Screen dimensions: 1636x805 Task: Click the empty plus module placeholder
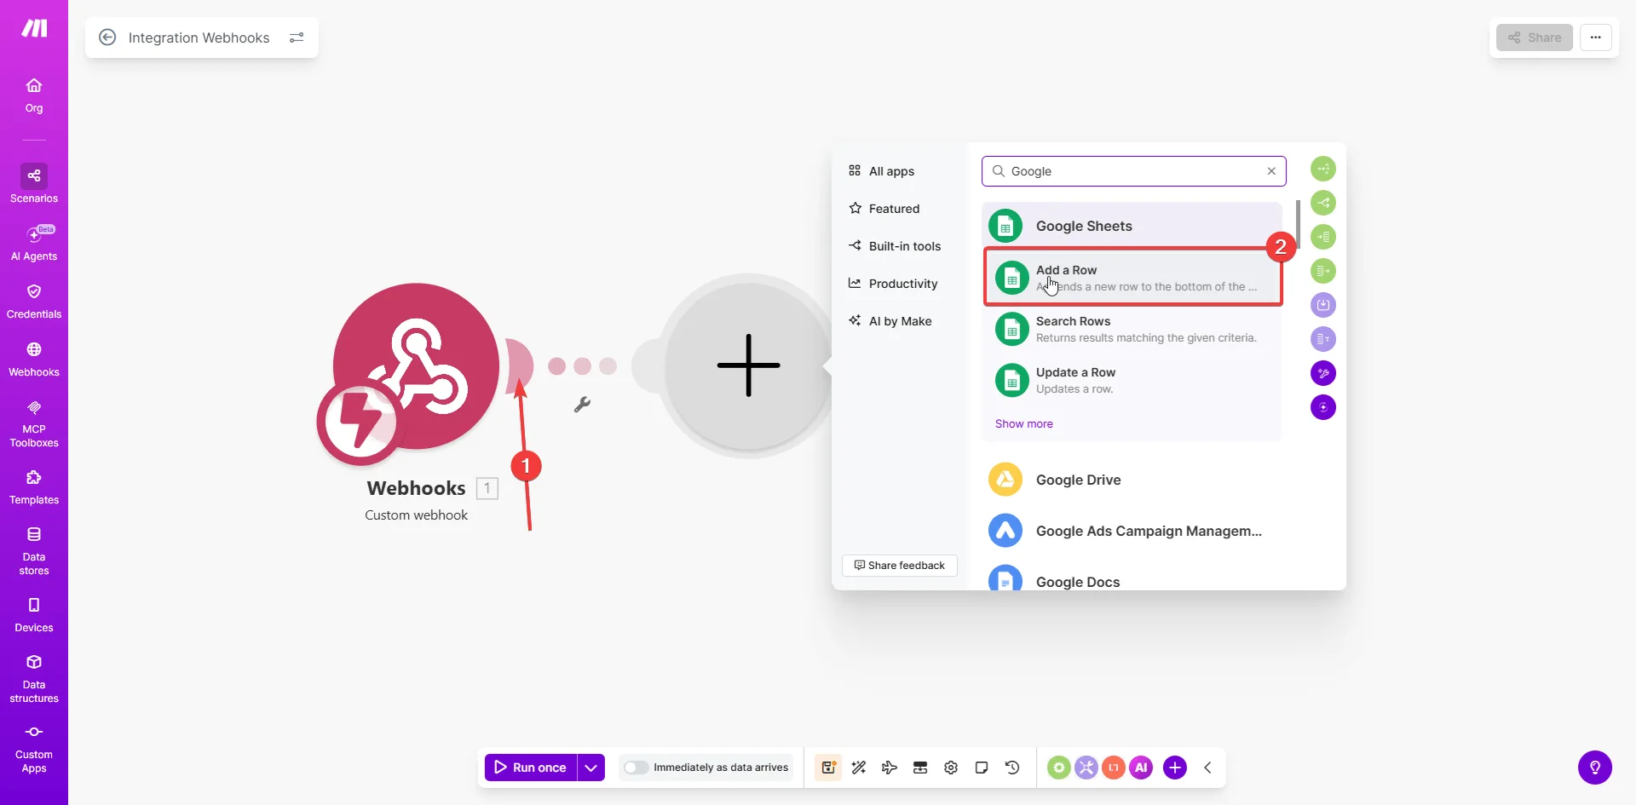[x=748, y=365]
